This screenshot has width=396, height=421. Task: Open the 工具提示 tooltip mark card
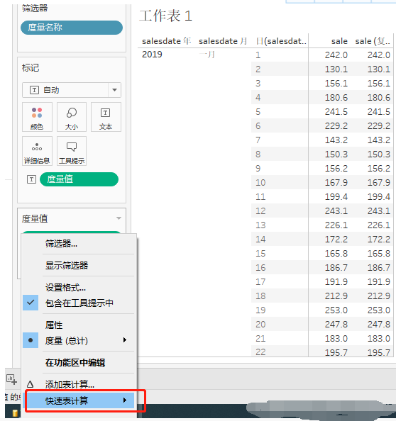coord(72,151)
